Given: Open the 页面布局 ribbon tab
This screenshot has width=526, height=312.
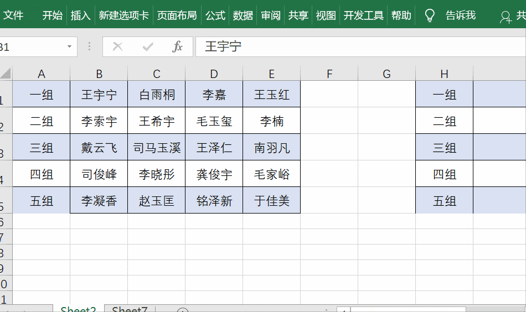Looking at the screenshot, I should tap(177, 15).
